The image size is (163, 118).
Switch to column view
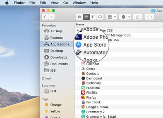coord(93,17)
